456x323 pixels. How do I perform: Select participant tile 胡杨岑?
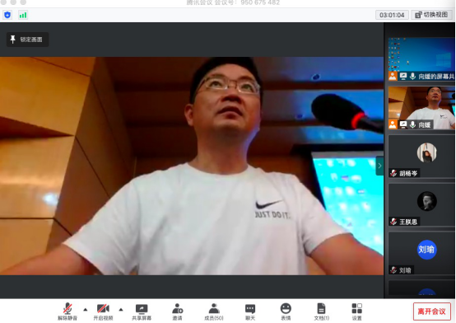[421, 156]
